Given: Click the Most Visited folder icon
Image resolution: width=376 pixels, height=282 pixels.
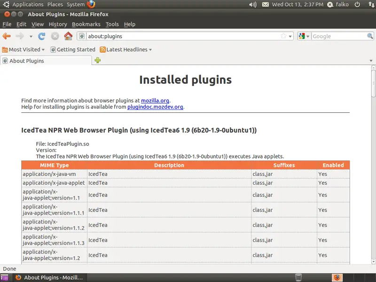Looking at the screenshot, I should click(x=5, y=50).
